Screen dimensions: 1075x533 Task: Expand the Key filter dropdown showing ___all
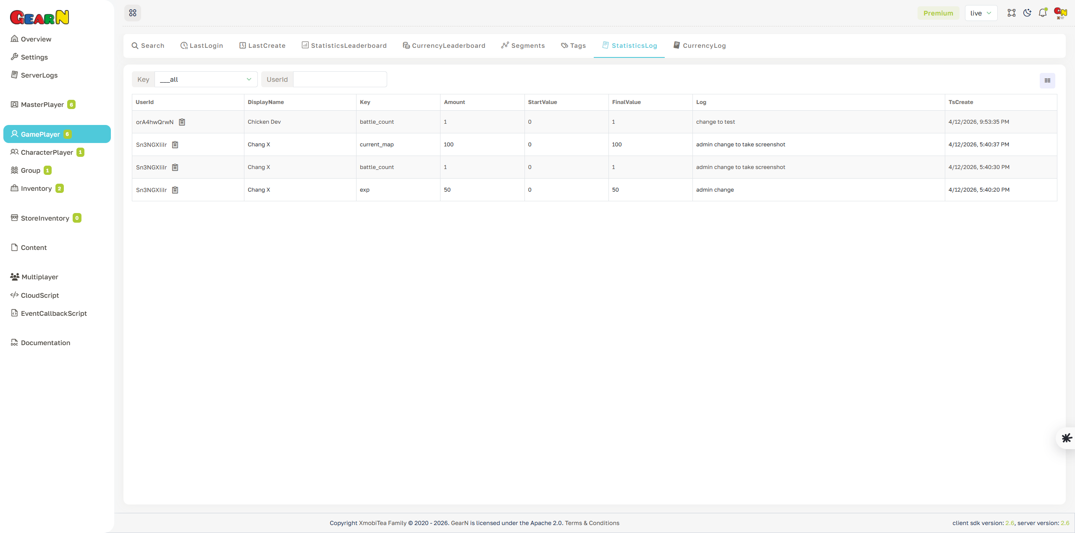(205, 79)
